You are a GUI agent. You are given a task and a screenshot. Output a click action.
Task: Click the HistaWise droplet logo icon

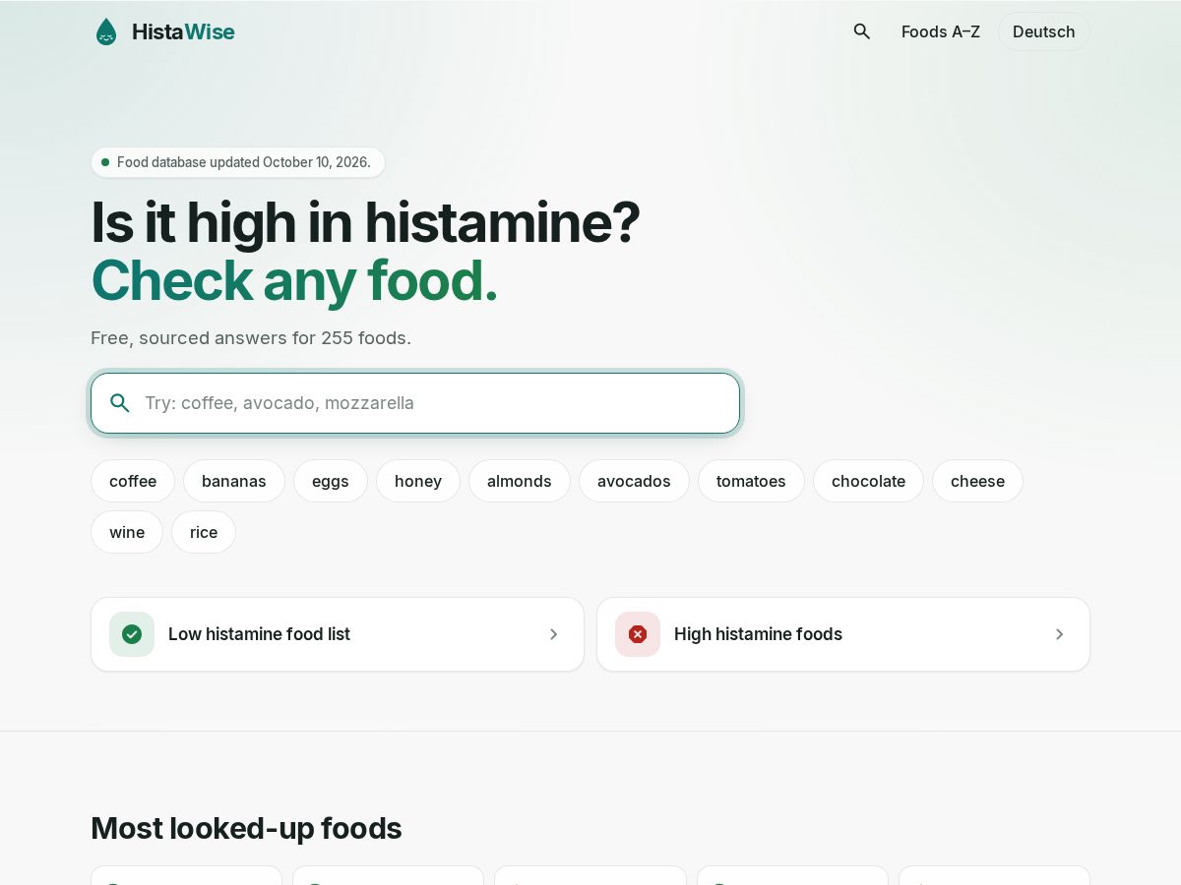106,31
